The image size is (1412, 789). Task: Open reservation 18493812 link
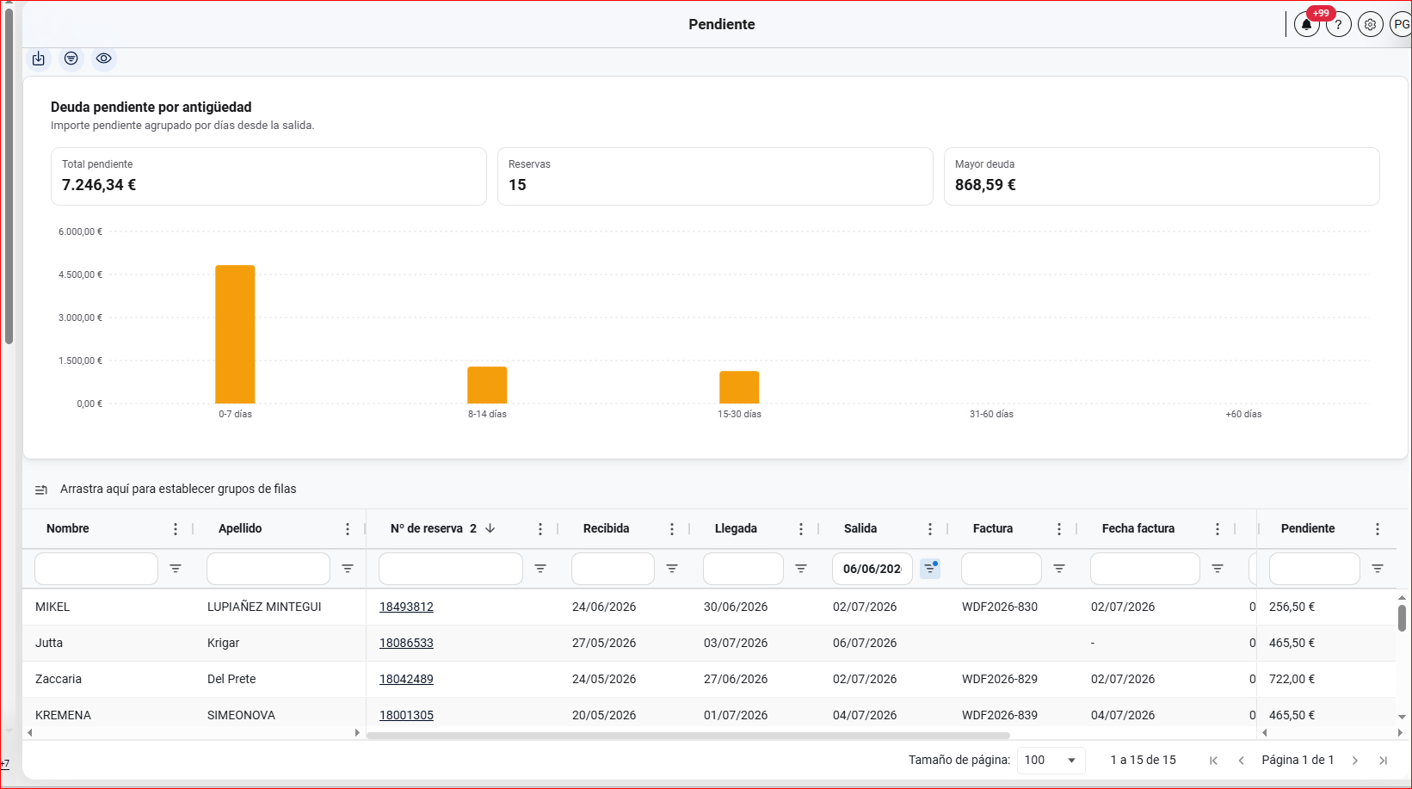pyautogui.click(x=406, y=607)
